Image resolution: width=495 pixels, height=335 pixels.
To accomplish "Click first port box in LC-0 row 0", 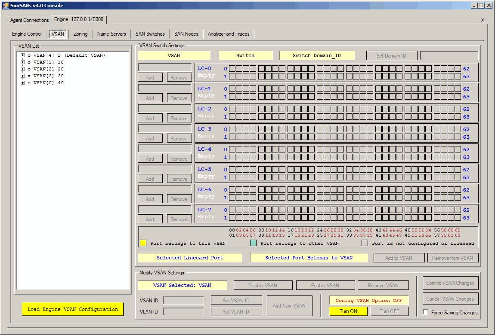I will [232, 69].
